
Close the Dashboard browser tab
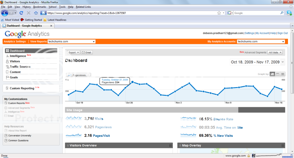coord(51,26)
